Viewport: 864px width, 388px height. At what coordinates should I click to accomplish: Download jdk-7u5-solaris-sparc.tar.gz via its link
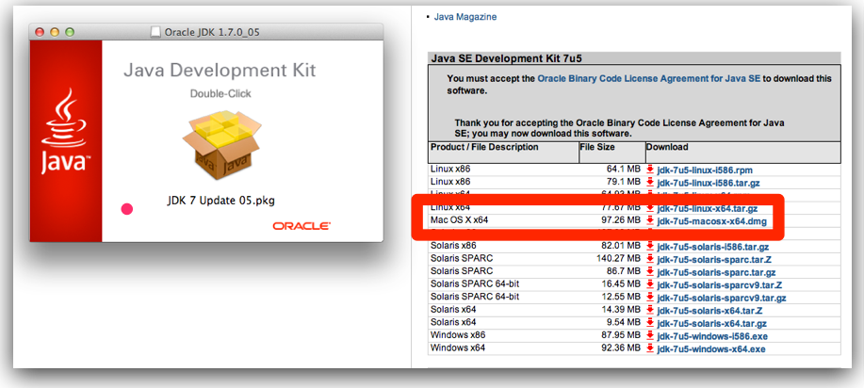716,272
